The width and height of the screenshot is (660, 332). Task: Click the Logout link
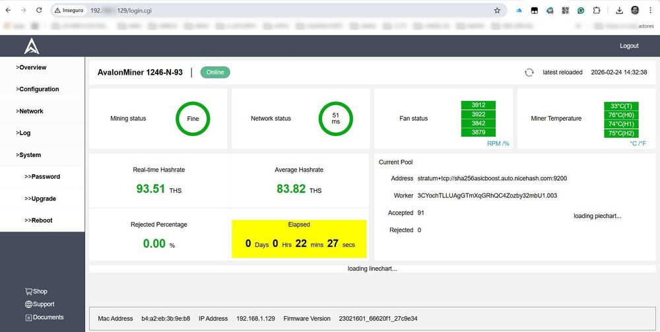[629, 46]
